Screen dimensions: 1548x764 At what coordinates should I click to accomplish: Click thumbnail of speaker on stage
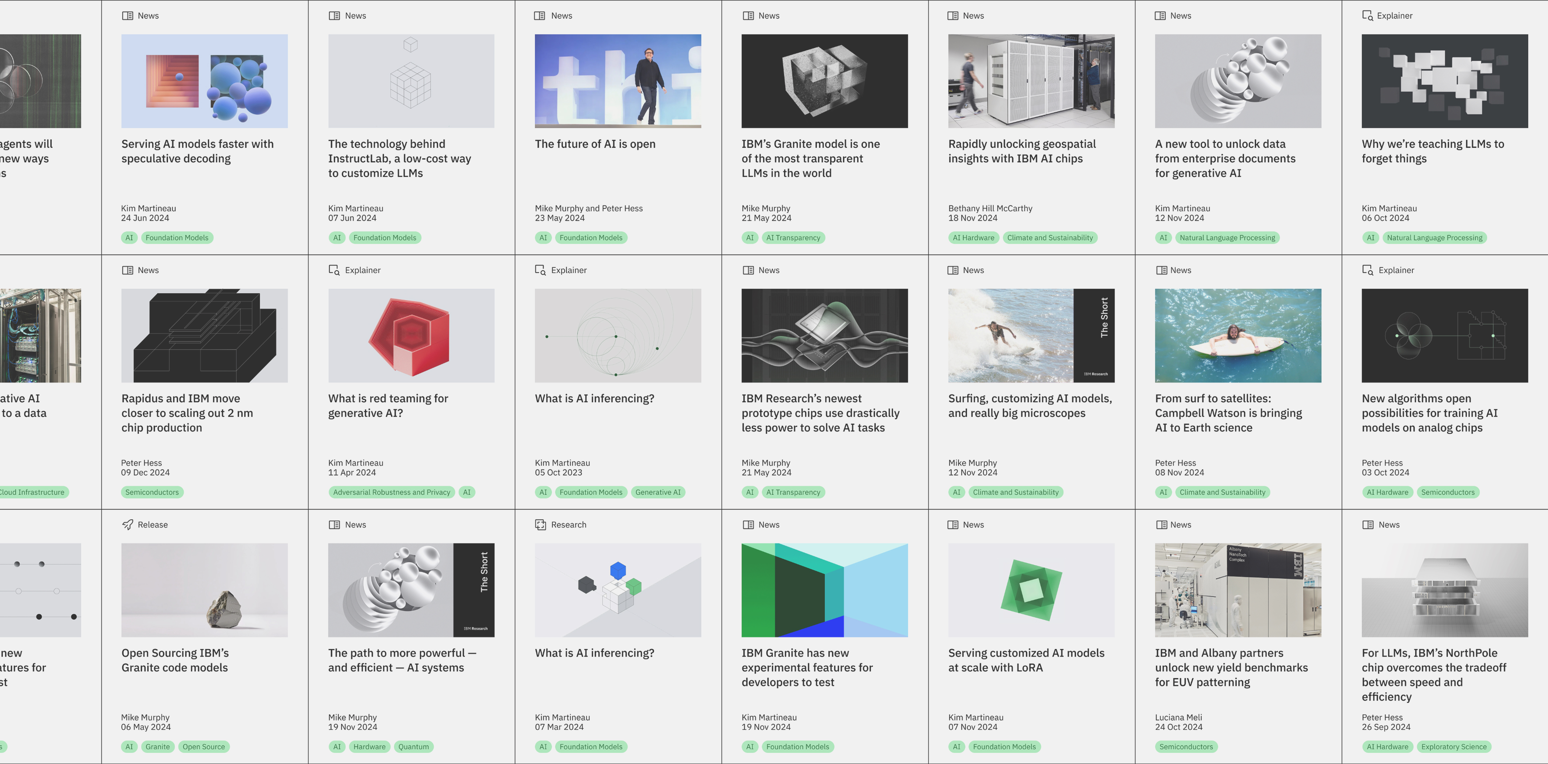point(618,81)
